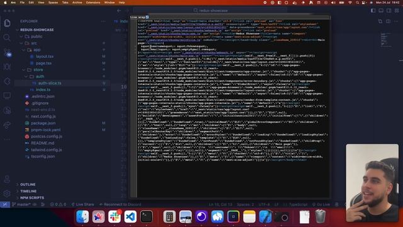Open the Manage gear icon
Viewport: 403px width, 227px height.
point(7,194)
